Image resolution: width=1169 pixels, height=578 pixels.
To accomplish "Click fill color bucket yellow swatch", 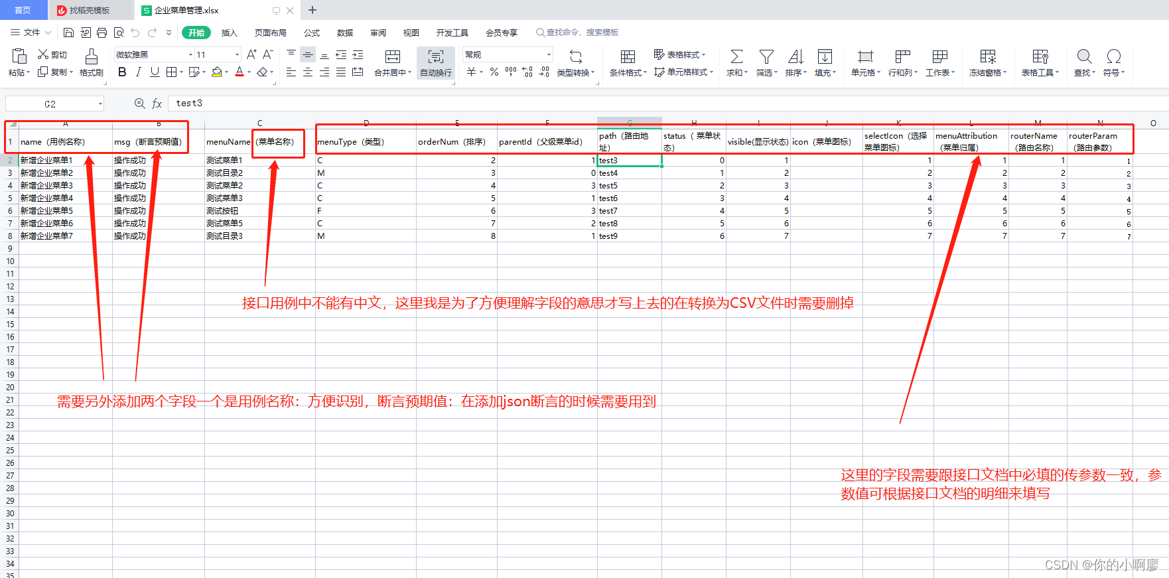I will pos(216,72).
